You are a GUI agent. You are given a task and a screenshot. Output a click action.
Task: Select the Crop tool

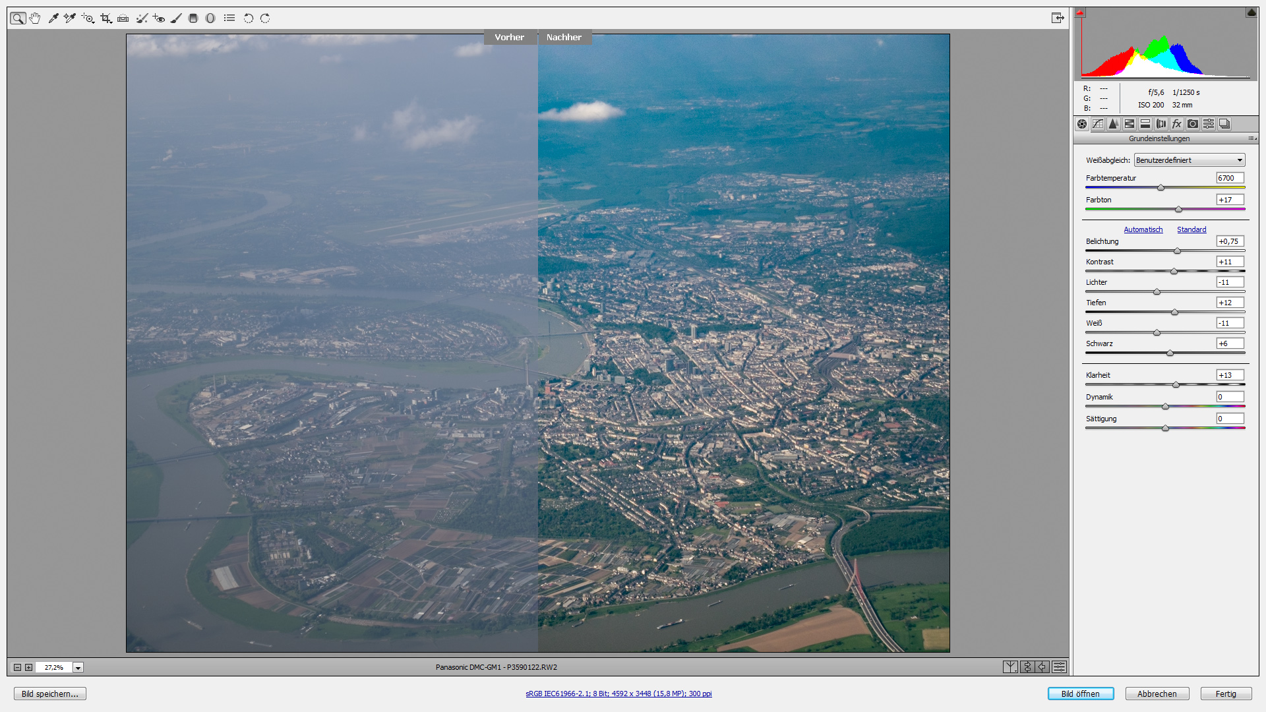[x=105, y=18]
